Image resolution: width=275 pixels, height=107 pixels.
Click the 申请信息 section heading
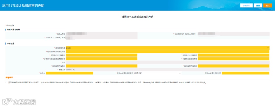[10, 43]
